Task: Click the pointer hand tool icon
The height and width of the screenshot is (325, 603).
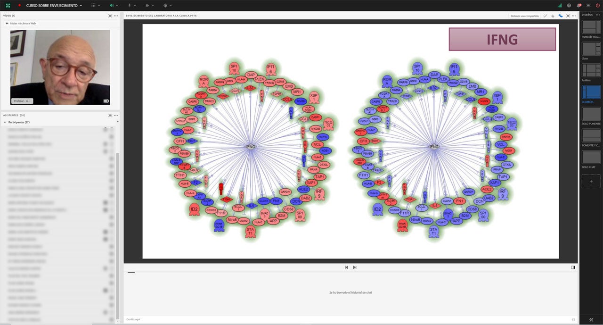Action: [553, 16]
